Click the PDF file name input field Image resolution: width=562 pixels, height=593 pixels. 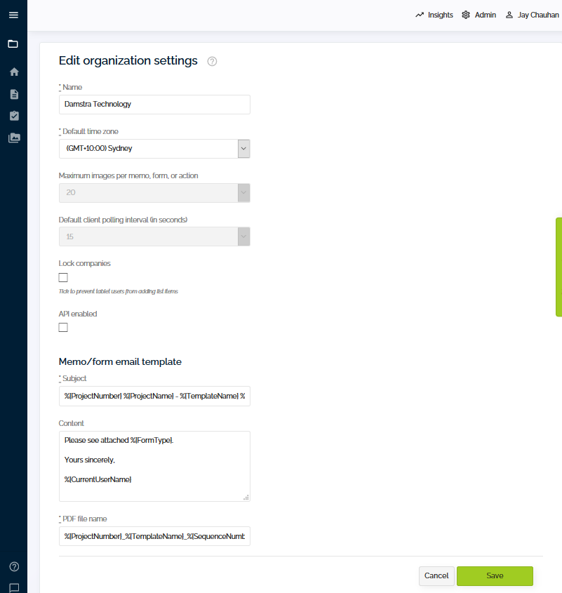pyautogui.click(x=154, y=536)
